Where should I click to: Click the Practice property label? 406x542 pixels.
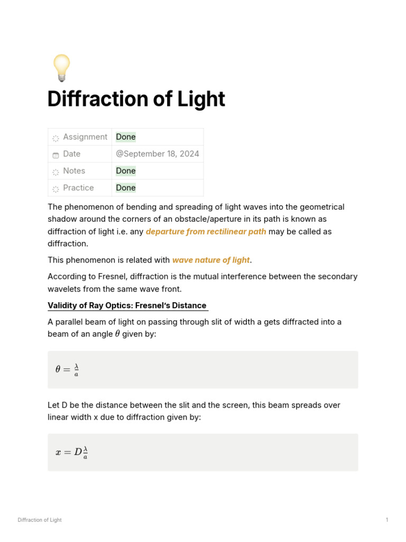coord(78,188)
